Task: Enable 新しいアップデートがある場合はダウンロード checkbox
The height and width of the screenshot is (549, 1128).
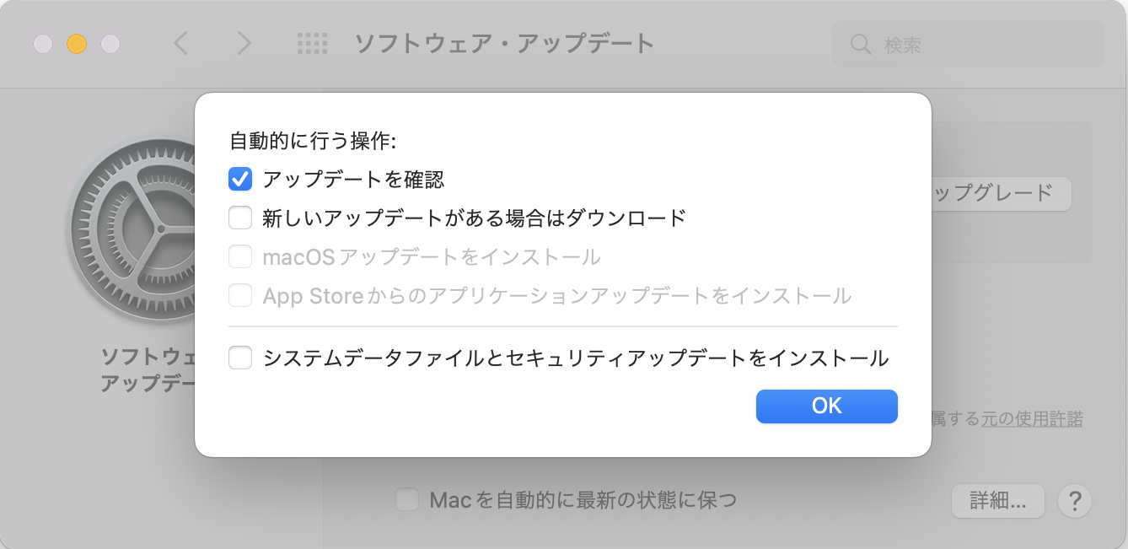Action: click(x=240, y=218)
